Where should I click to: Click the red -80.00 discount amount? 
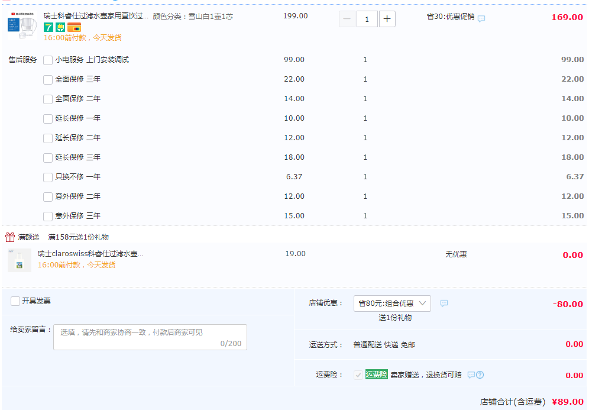[x=568, y=304]
